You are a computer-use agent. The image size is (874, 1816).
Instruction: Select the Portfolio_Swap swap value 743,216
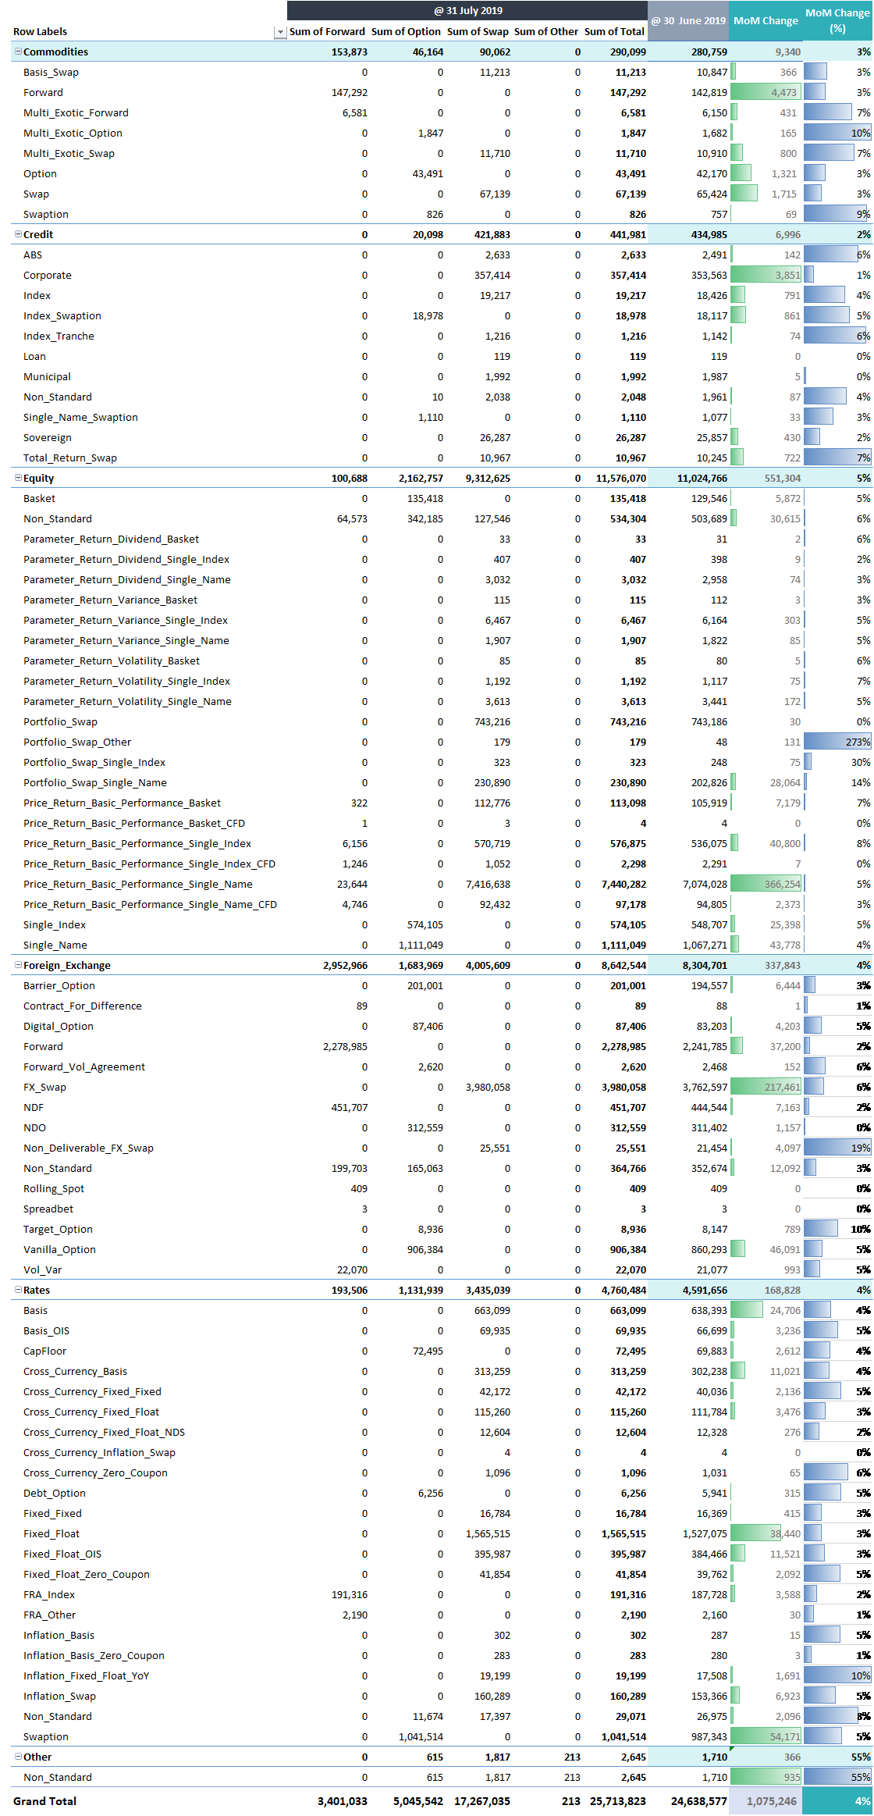coord(492,721)
